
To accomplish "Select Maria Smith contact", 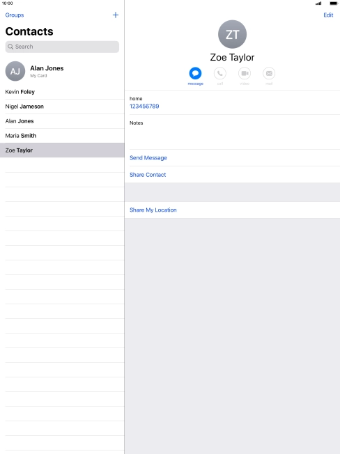I will [62, 136].
